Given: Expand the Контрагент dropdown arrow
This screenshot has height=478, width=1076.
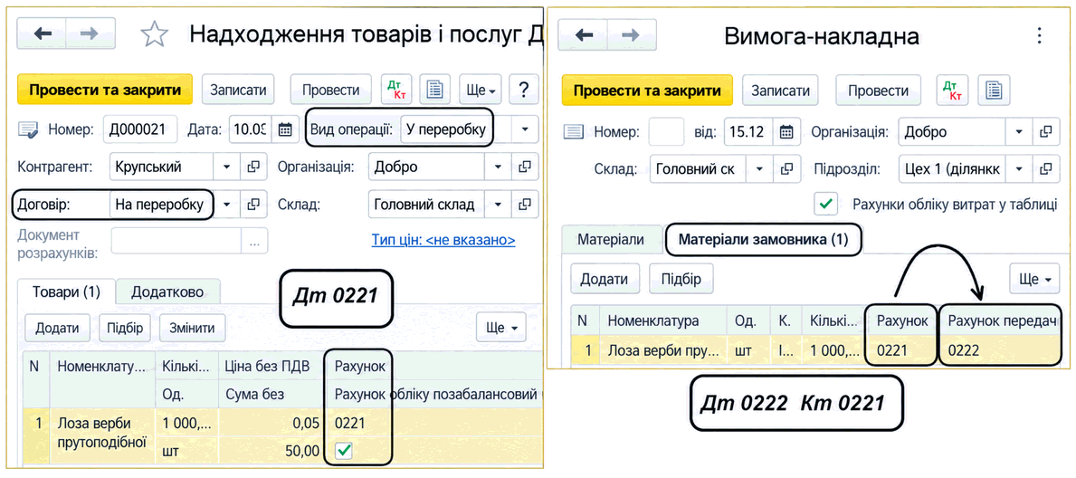Looking at the screenshot, I should [x=226, y=167].
